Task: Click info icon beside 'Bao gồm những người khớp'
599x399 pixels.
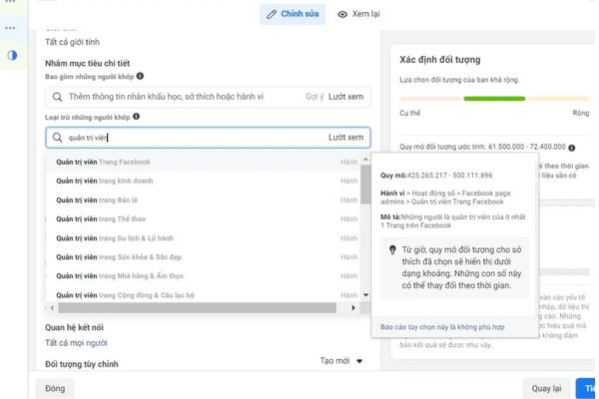Action: (141, 76)
